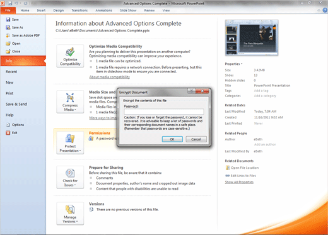Switch to the Insert tab

(x=41, y=10)
